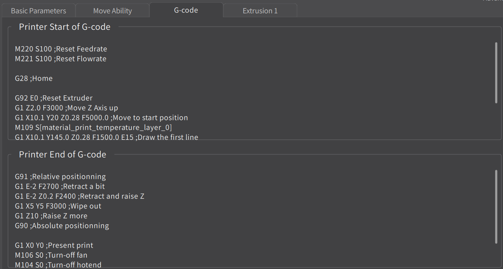This screenshot has height=269, width=503.
Task: Click the Wipe out G-code line
Action: tap(58, 206)
